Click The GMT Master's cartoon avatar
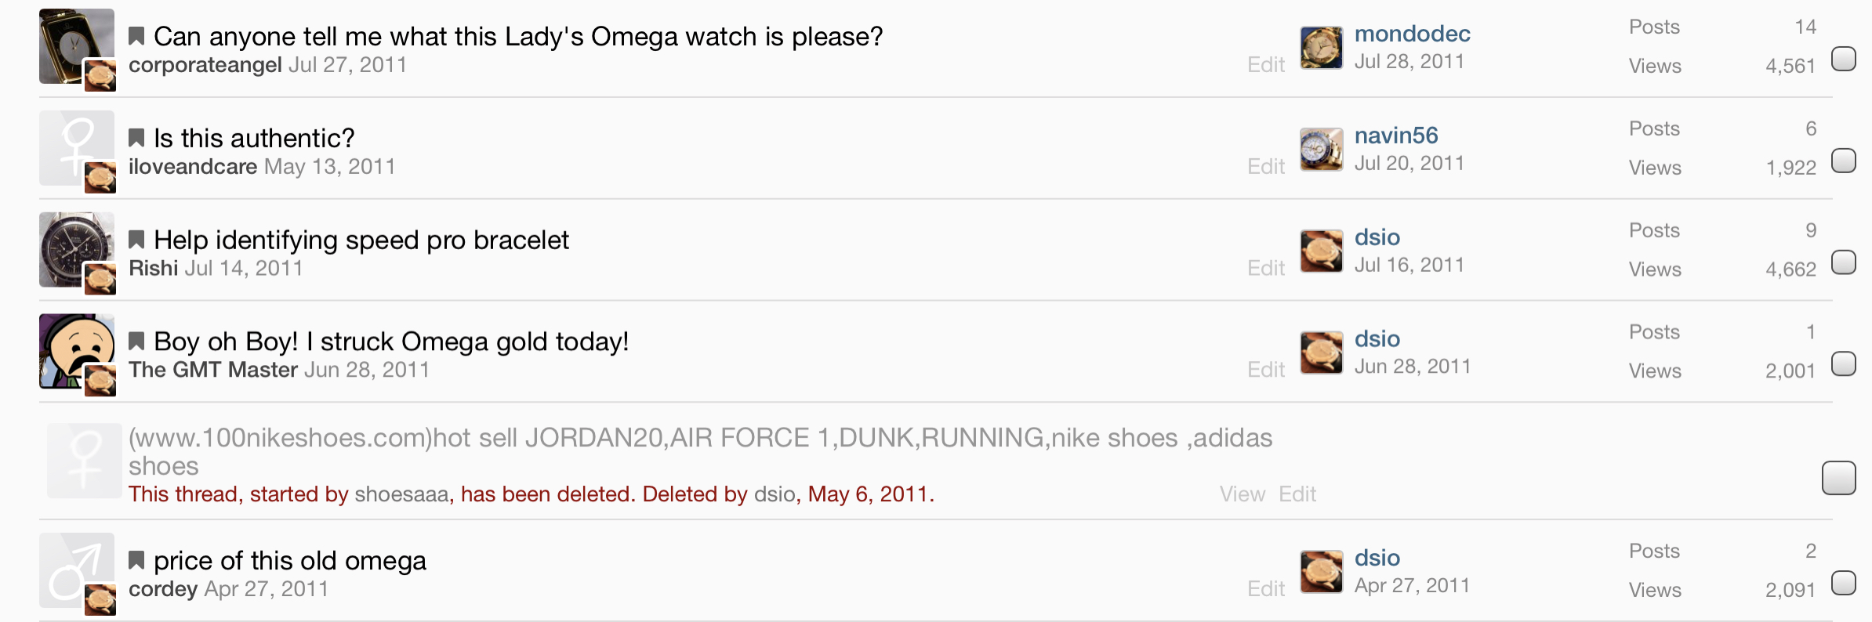Screen dimensions: 1872x622 [x=76, y=351]
